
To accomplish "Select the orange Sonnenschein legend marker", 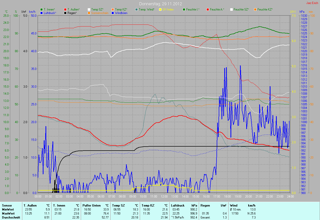I will (89, 13).
